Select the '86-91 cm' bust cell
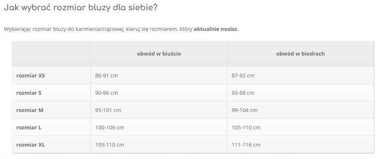The width and height of the screenshot is (380, 159). pos(159,75)
